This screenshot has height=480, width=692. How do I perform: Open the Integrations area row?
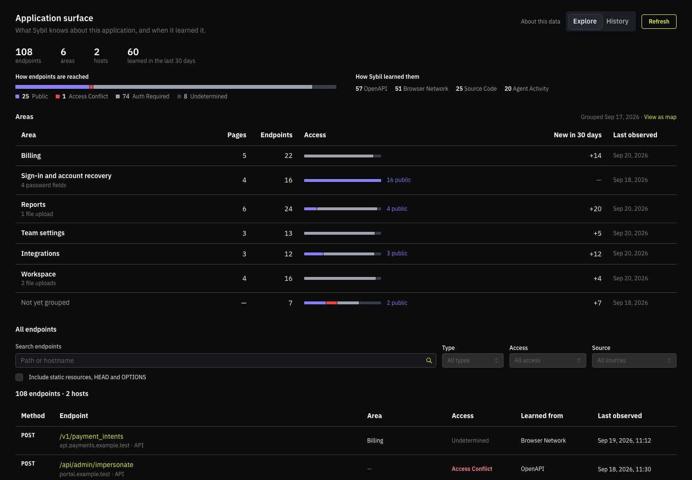click(346, 254)
